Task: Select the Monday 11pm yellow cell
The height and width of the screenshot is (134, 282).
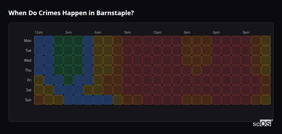Action: [266, 41]
